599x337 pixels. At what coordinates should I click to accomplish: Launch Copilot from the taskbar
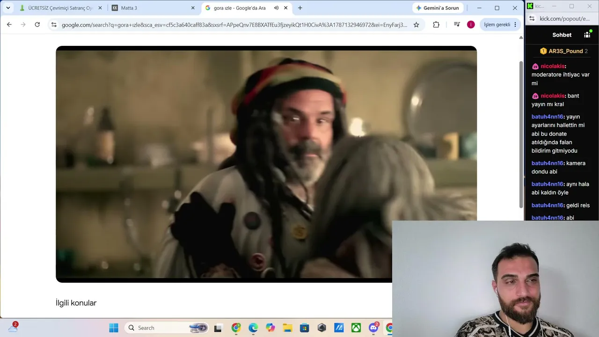pos(270,328)
